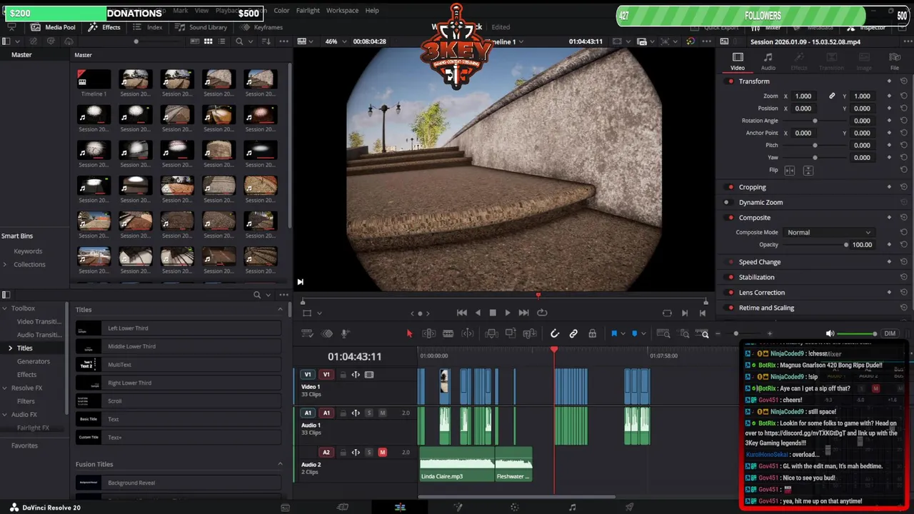Expand the Cropping section

pyautogui.click(x=752, y=187)
